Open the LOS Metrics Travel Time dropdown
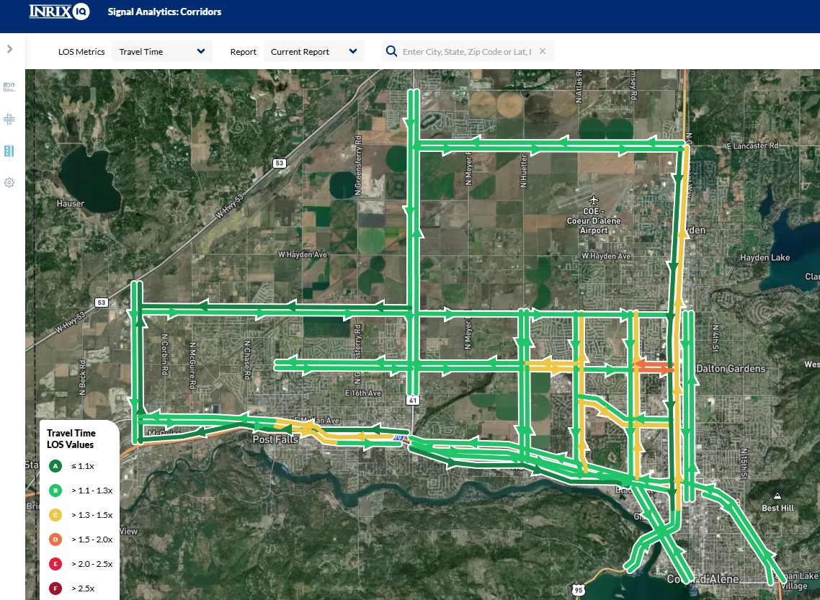 (162, 52)
